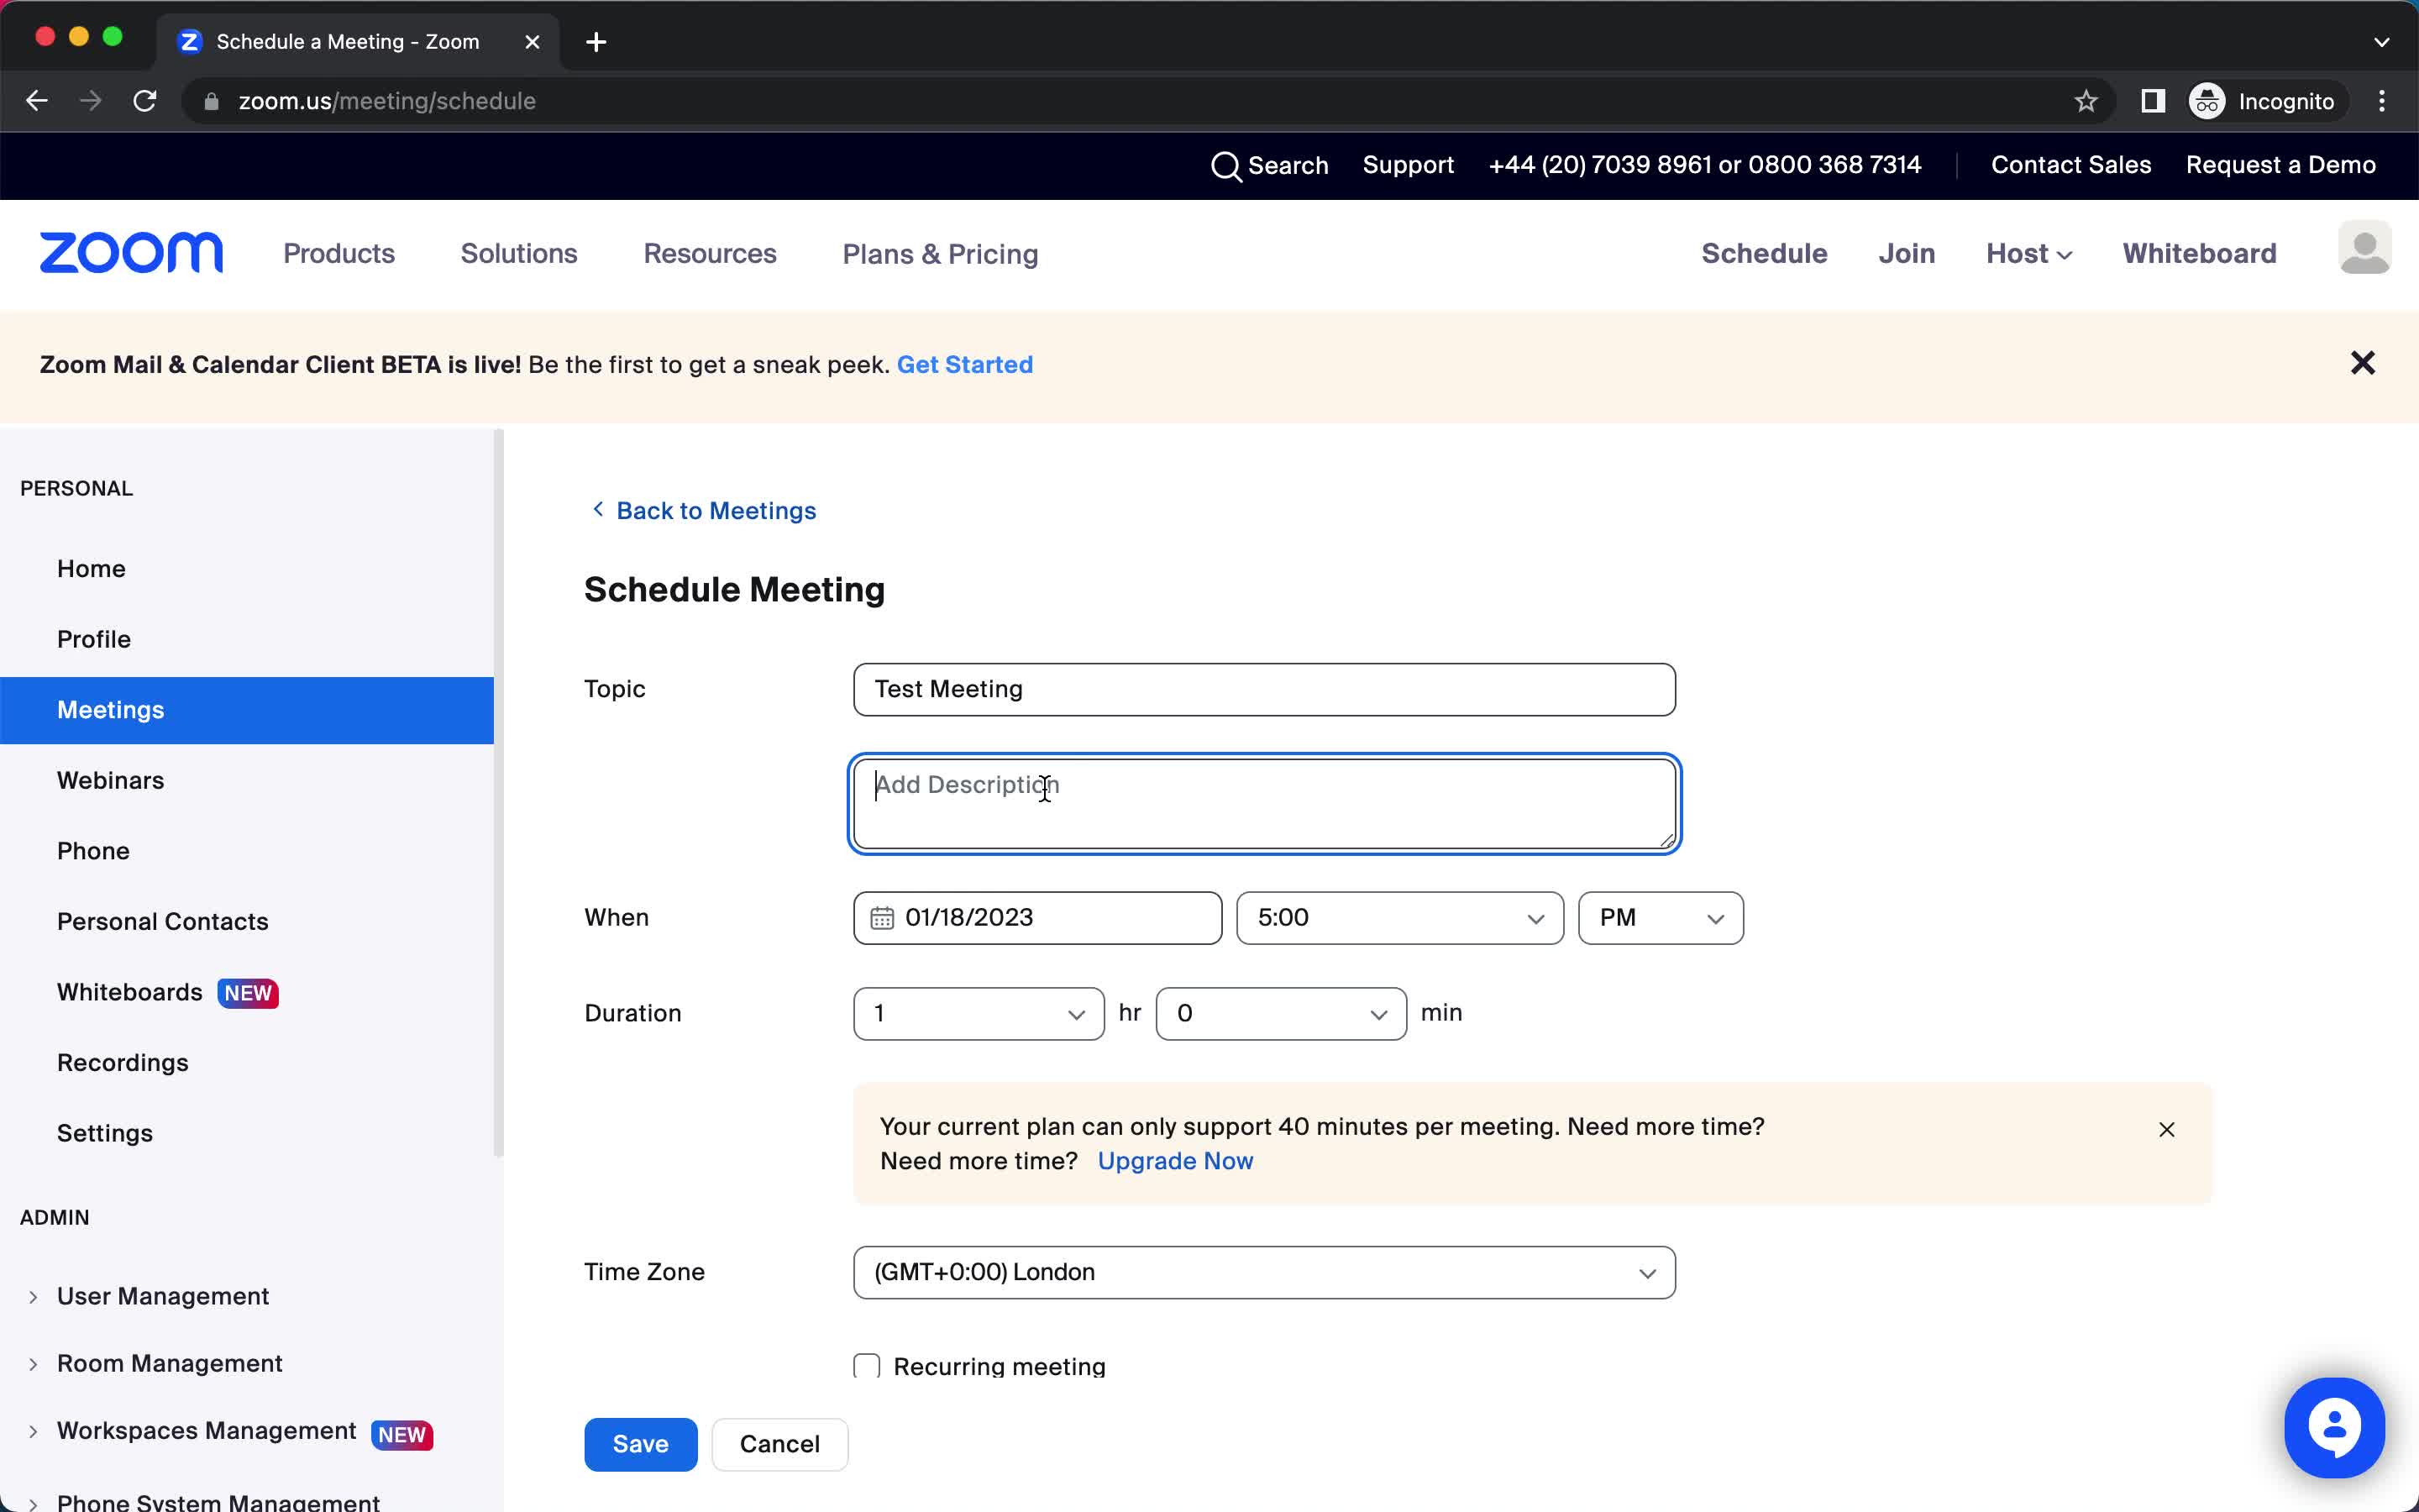Click the Search icon in top navigation
This screenshot has height=1512, width=2419.
click(1226, 165)
